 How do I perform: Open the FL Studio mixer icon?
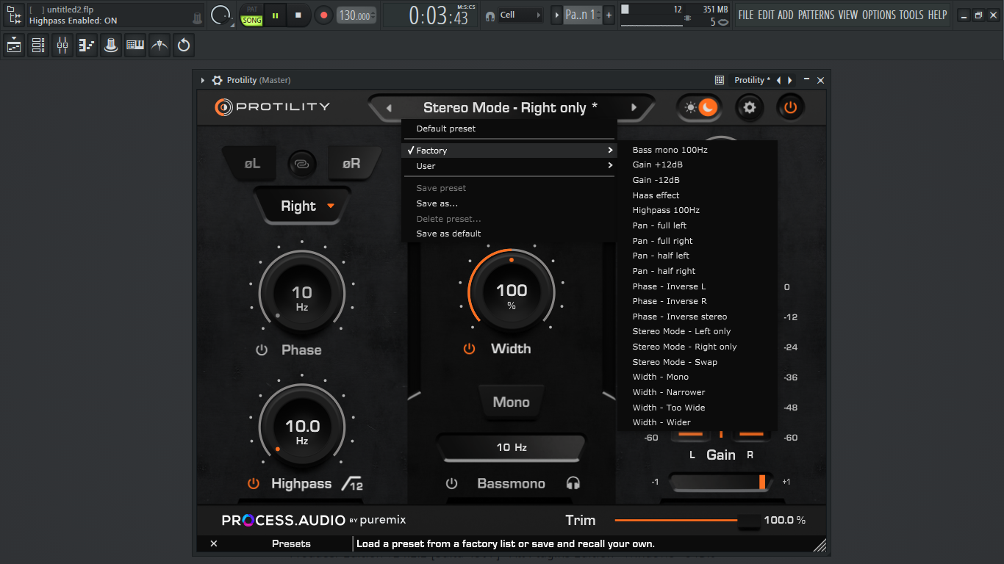pyautogui.click(x=62, y=46)
